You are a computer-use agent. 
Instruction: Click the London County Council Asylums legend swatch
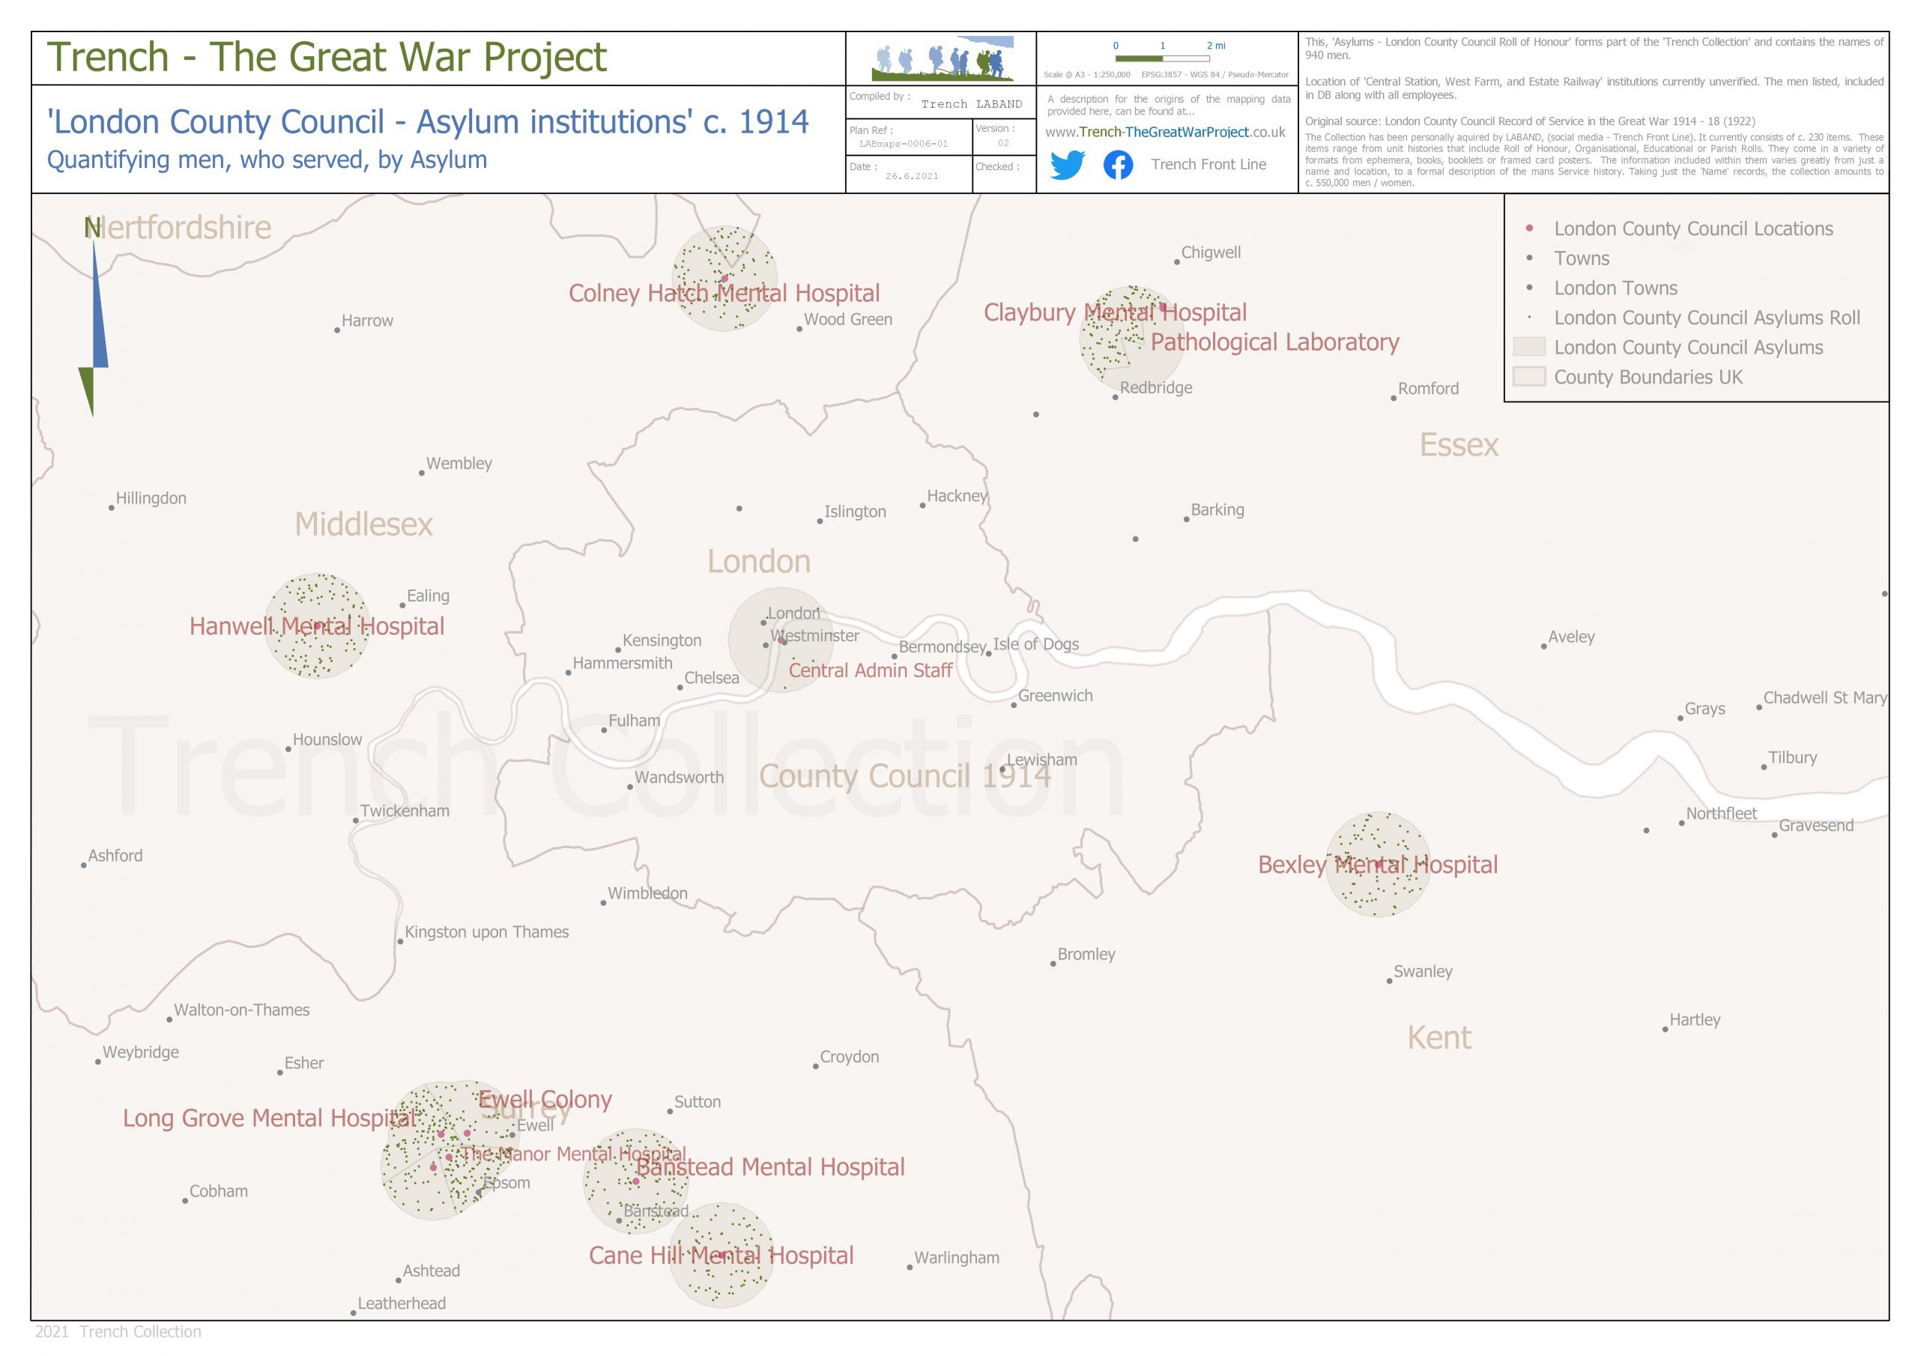(x=1528, y=348)
